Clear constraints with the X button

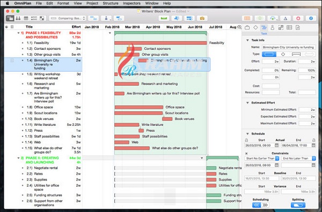(246, 154)
